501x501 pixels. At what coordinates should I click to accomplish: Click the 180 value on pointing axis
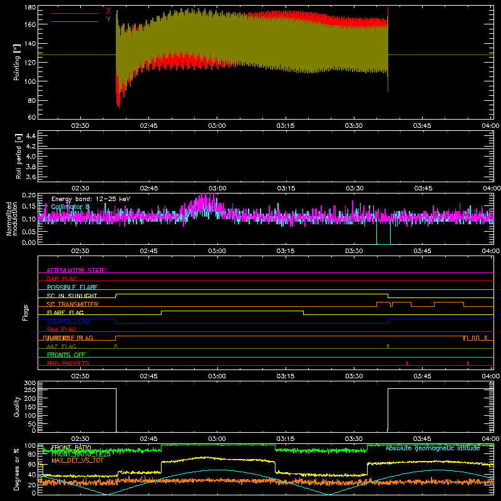[30, 8]
